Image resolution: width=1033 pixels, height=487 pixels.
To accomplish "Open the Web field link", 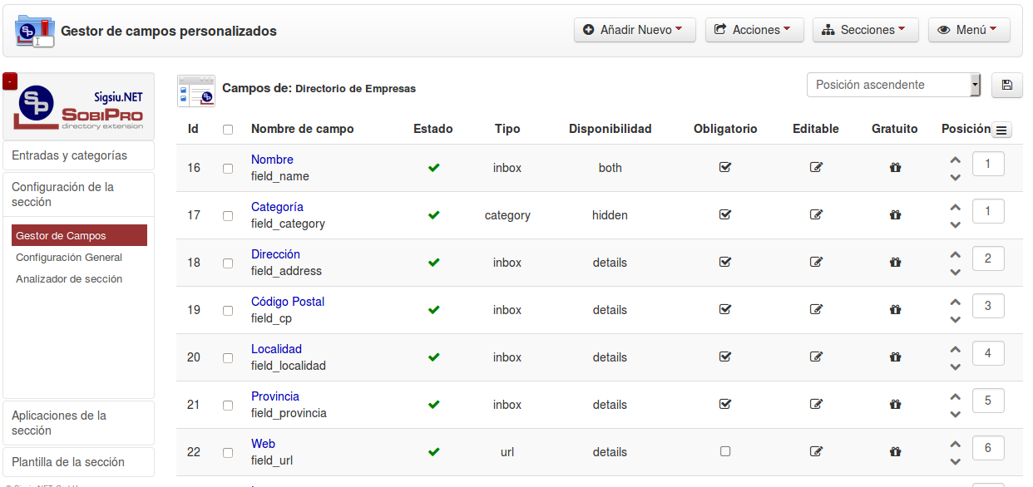I will point(263,444).
